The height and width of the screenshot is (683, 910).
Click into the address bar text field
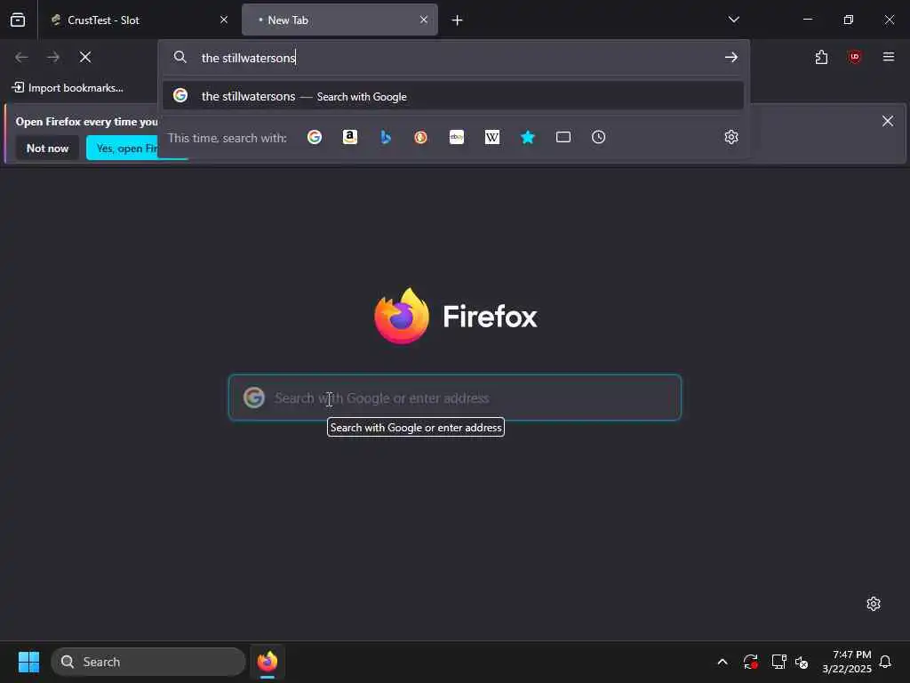(x=456, y=58)
